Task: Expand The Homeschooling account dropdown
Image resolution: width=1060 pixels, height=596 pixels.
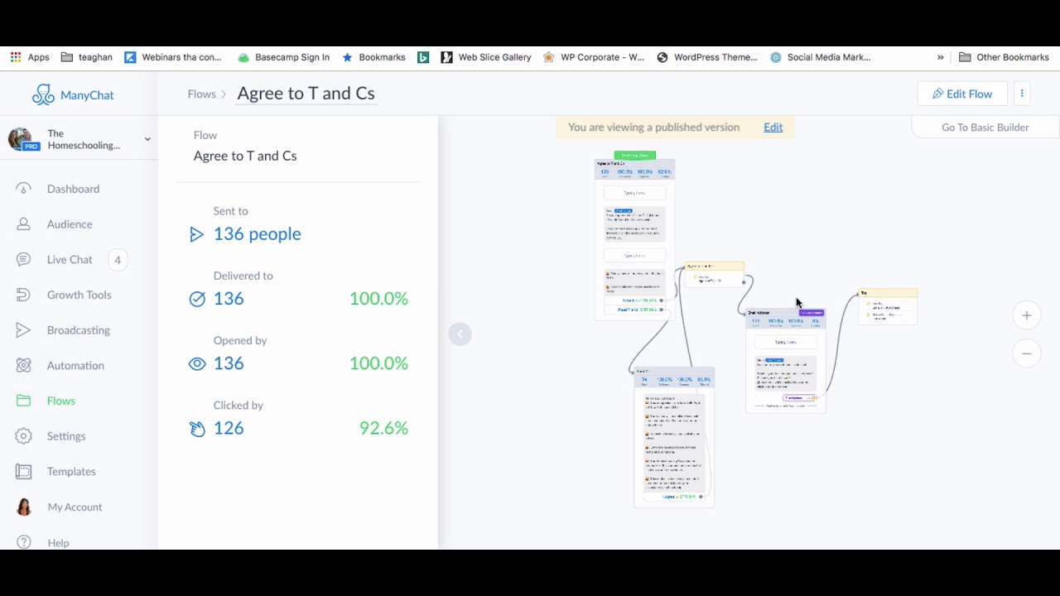Action: tap(147, 139)
